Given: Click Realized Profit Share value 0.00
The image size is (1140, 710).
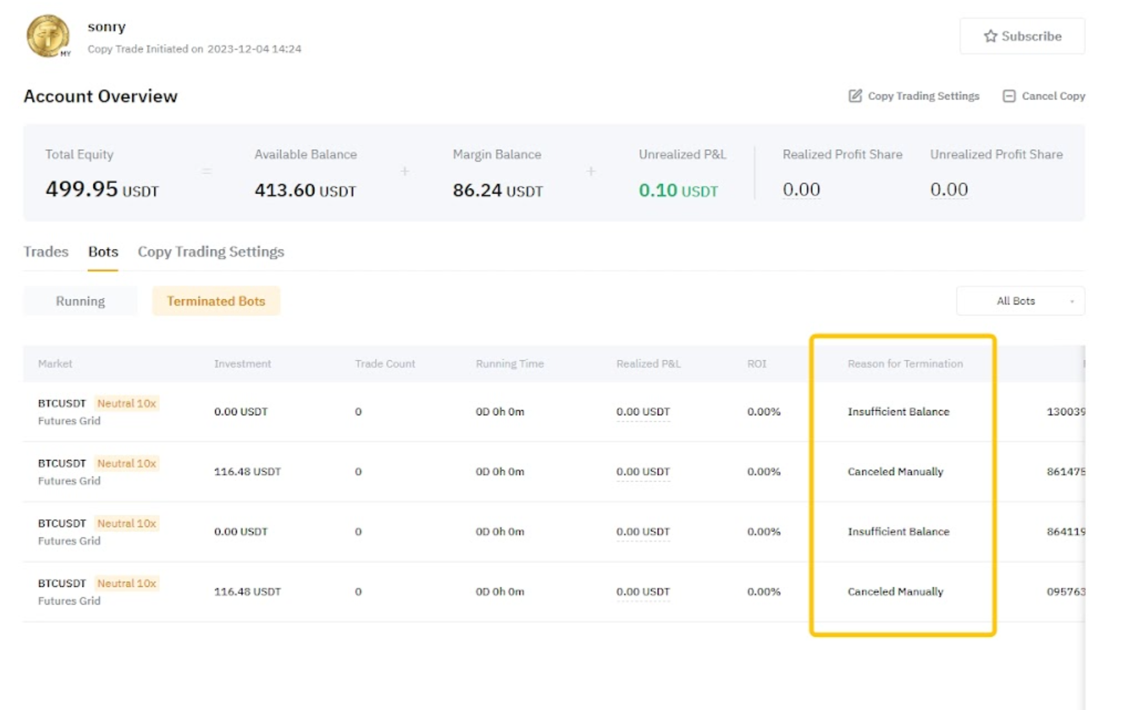Looking at the screenshot, I should (x=801, y=189).
